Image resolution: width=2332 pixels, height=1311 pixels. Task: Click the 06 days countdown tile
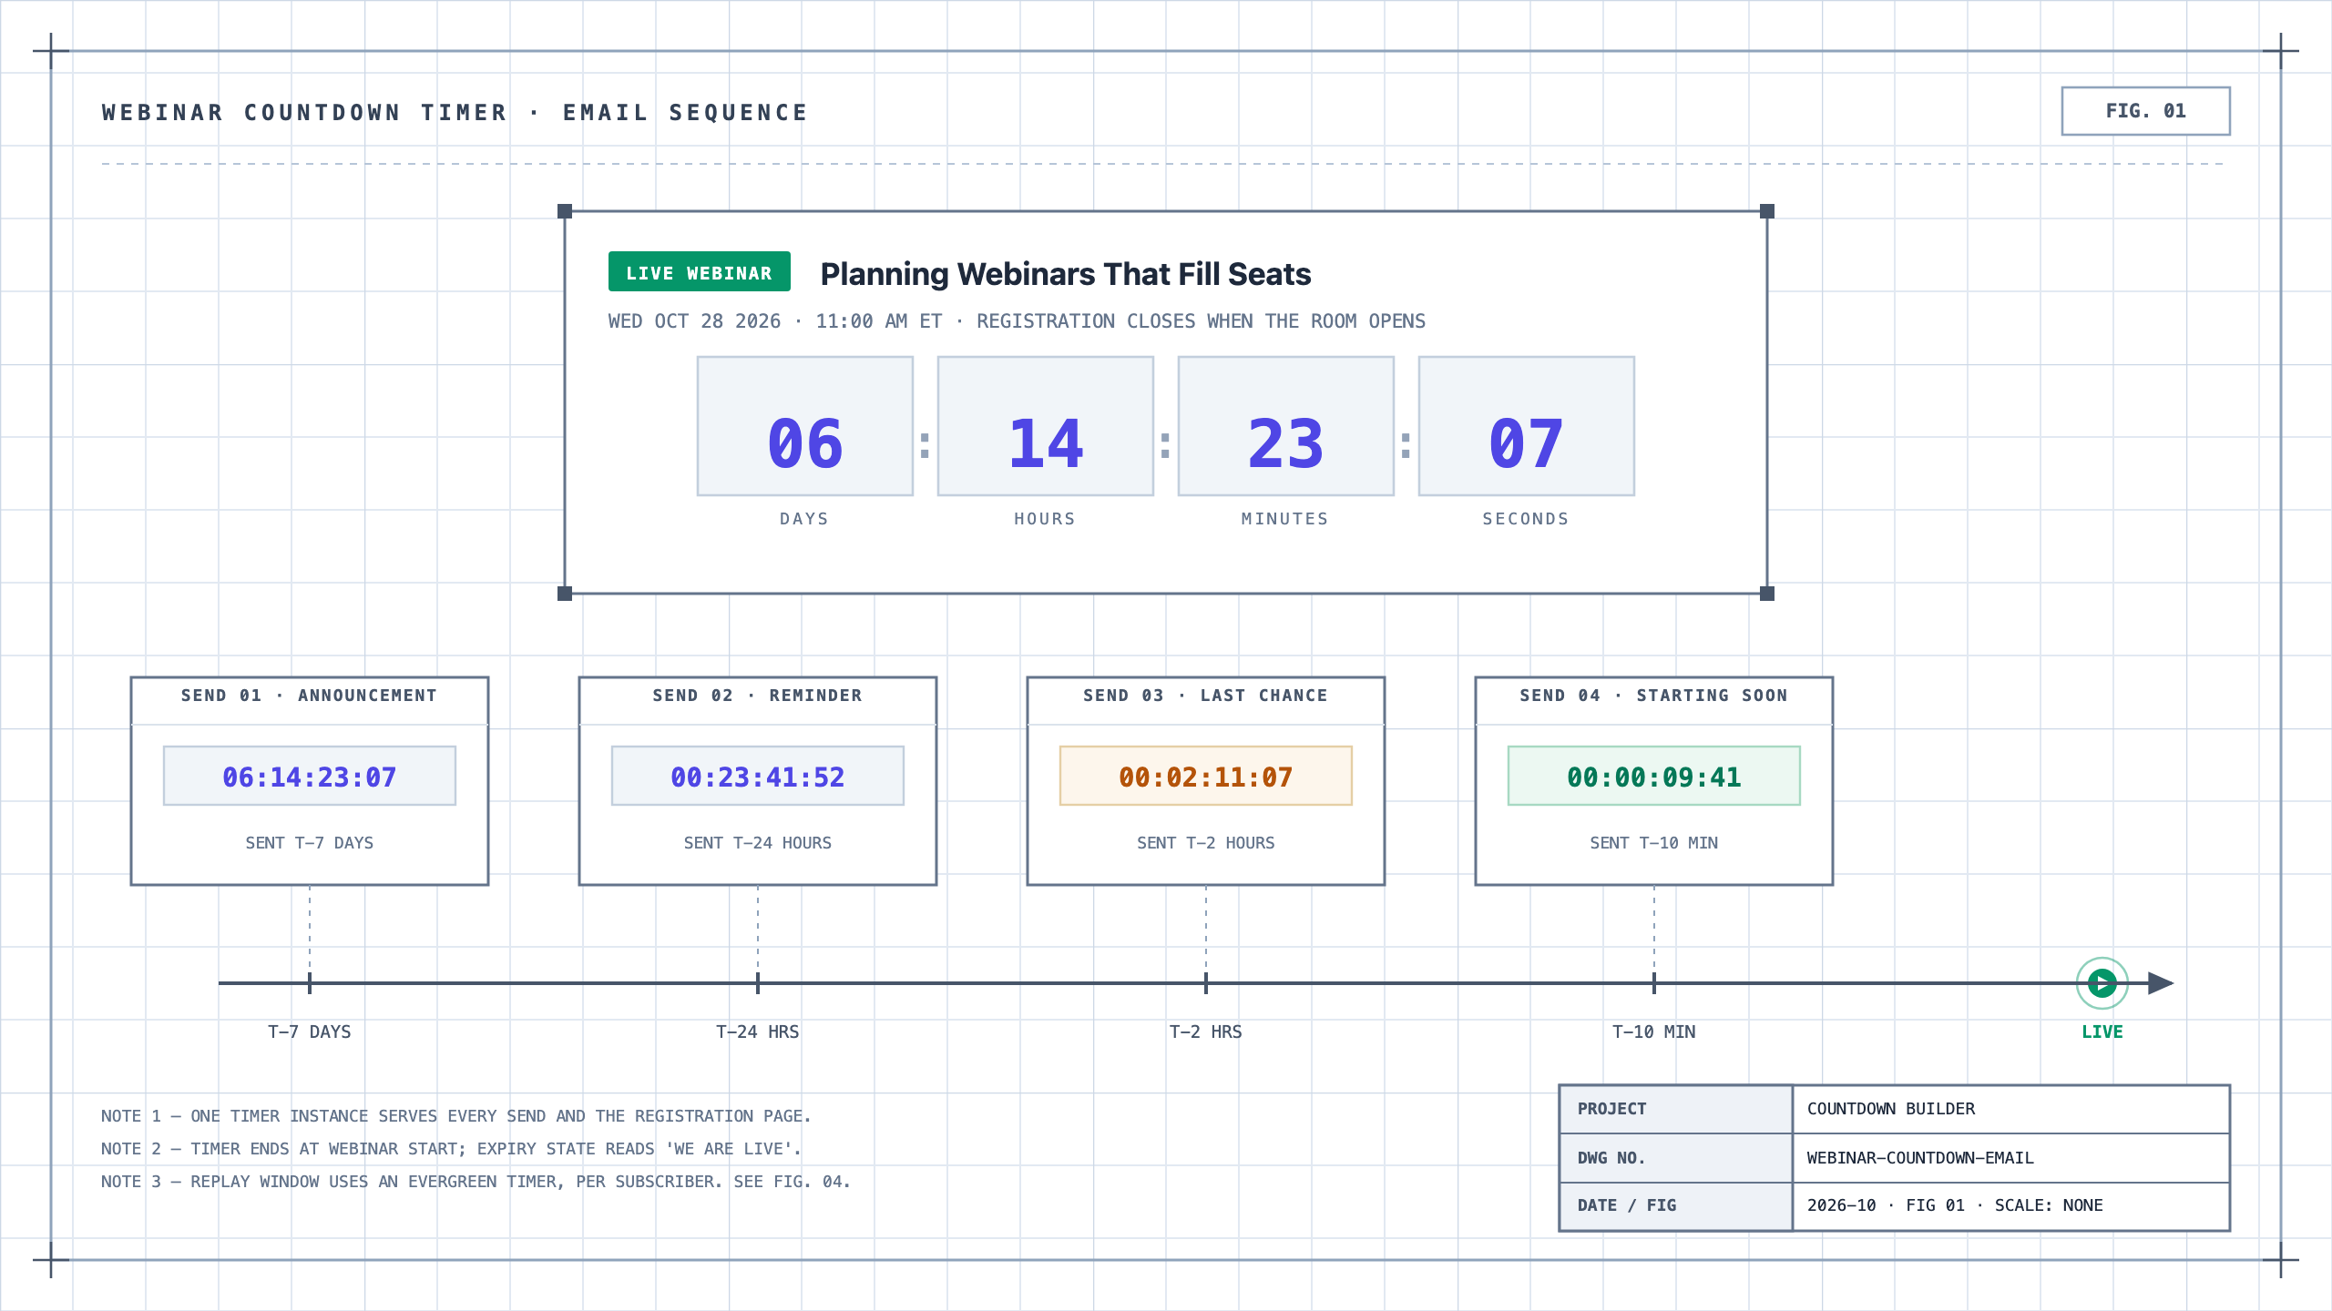[x=805, y=426]
